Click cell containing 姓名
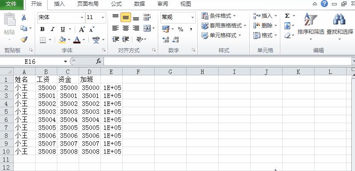 pyautogui.click(x=24, y=79)
